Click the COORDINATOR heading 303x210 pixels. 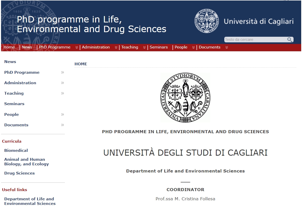(x=185, y=190)
